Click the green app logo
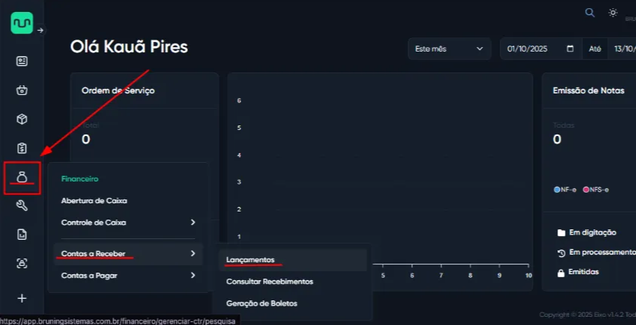This screenshot has width=636, height=325. coord(22,22)
